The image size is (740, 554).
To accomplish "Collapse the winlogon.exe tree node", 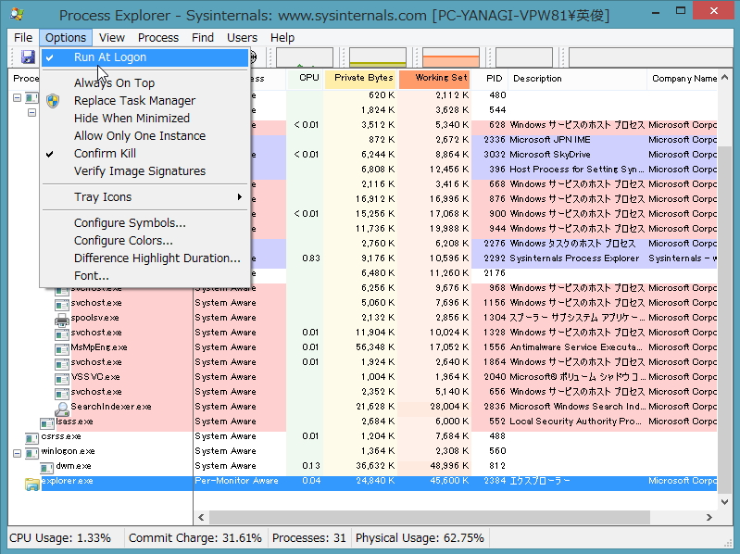I will (x=17, y=454).
